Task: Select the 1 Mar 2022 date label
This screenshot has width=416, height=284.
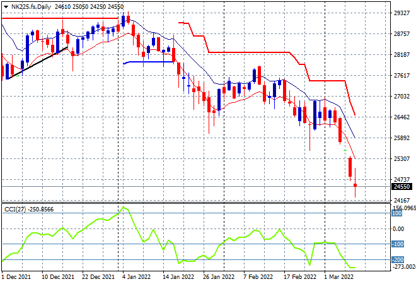Action: [x=339, y=277]
